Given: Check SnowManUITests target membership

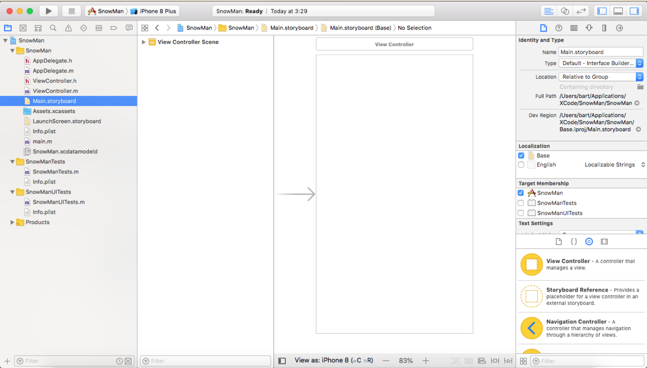Looking at the screenshot, I should pos(521,213).
